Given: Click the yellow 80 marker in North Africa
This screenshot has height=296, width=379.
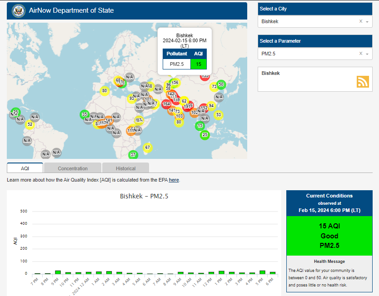Looking at the screenshot, I should click(x=105, y=91).
